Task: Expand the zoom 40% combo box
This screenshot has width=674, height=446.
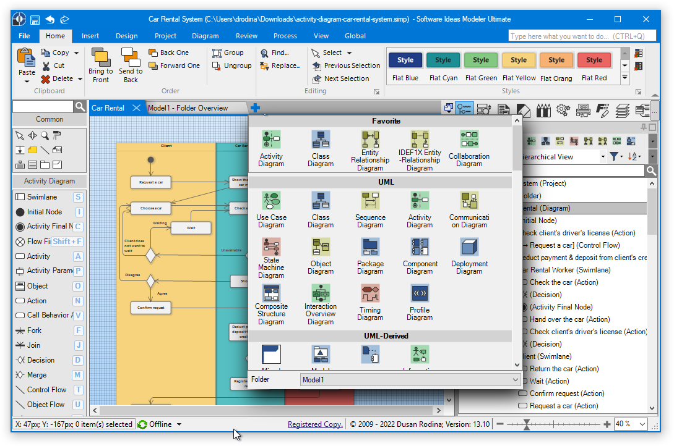Action: point(642,424)
